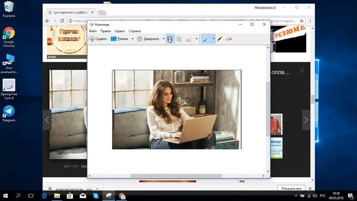Click the Создать new snip button

pyautogui.click(x=98, y=39)
